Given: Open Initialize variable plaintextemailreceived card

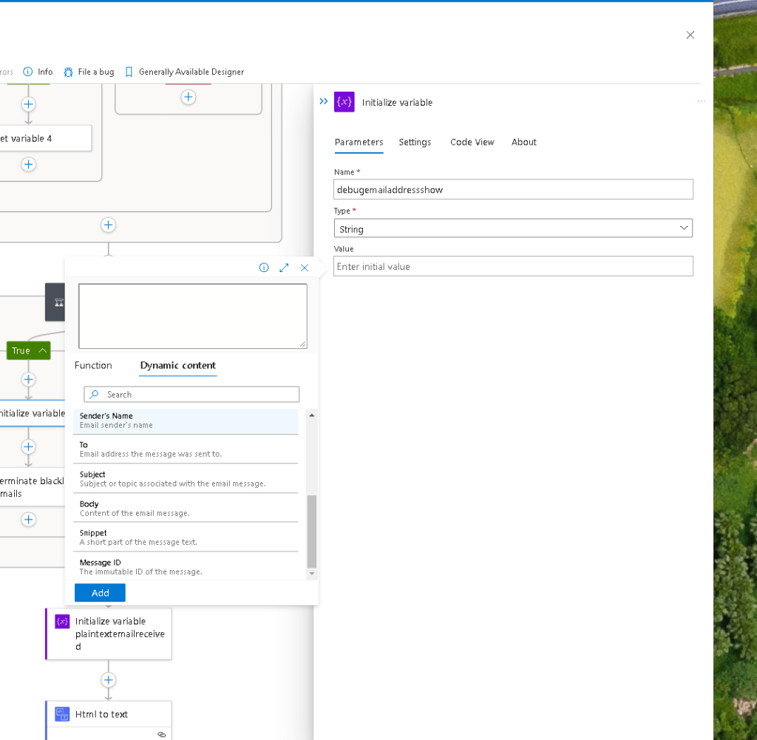Looking at the screenshot, I should [x=109, y=634].
